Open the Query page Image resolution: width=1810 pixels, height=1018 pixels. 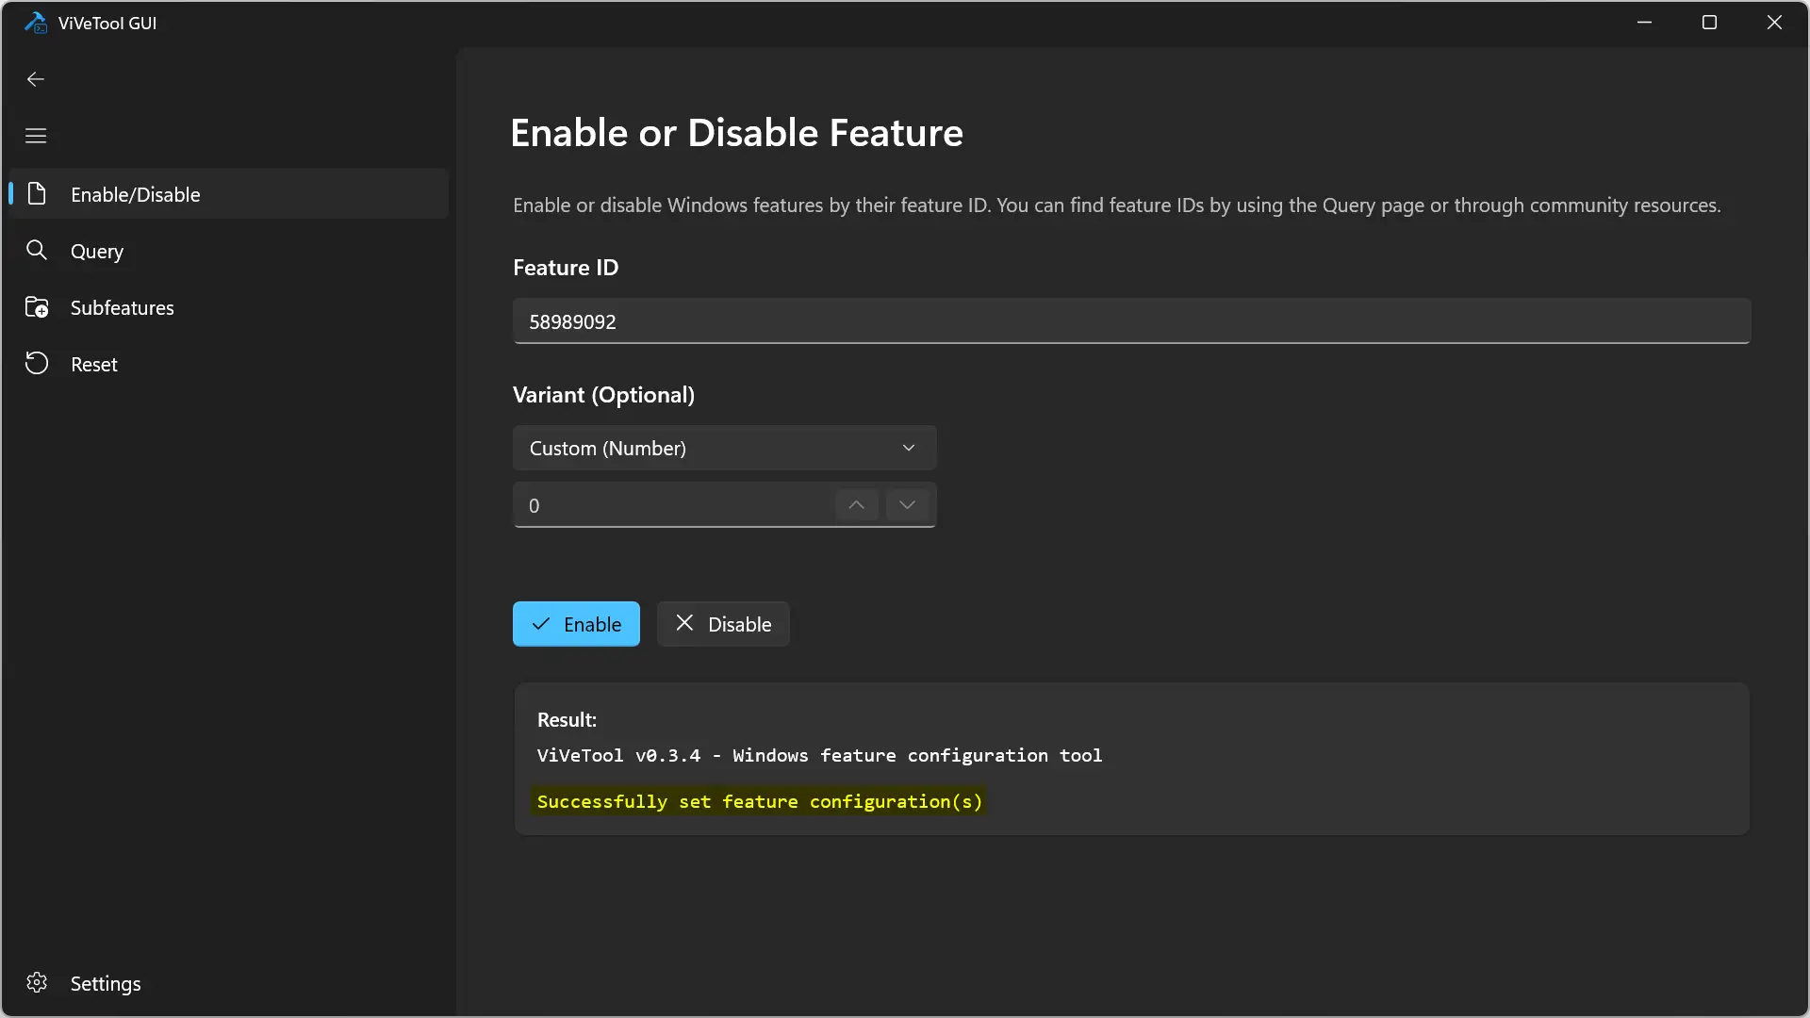[229, 251]
